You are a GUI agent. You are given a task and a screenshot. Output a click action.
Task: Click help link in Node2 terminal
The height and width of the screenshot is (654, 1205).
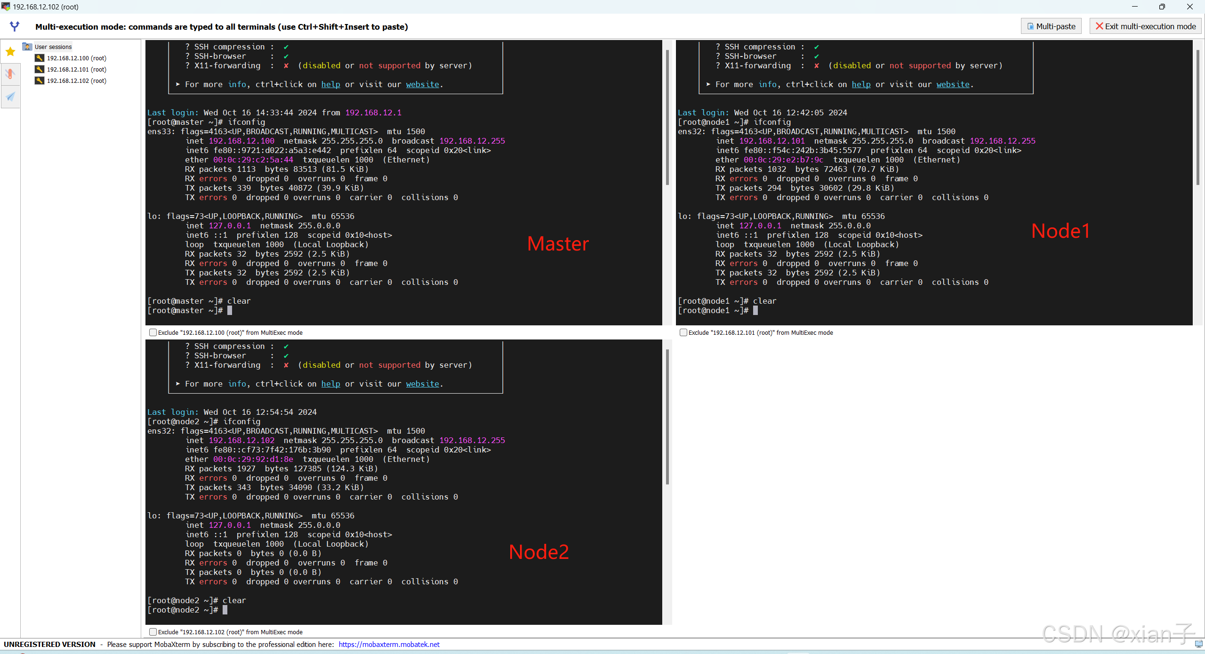pyautogui.click(x=330, y=384)
